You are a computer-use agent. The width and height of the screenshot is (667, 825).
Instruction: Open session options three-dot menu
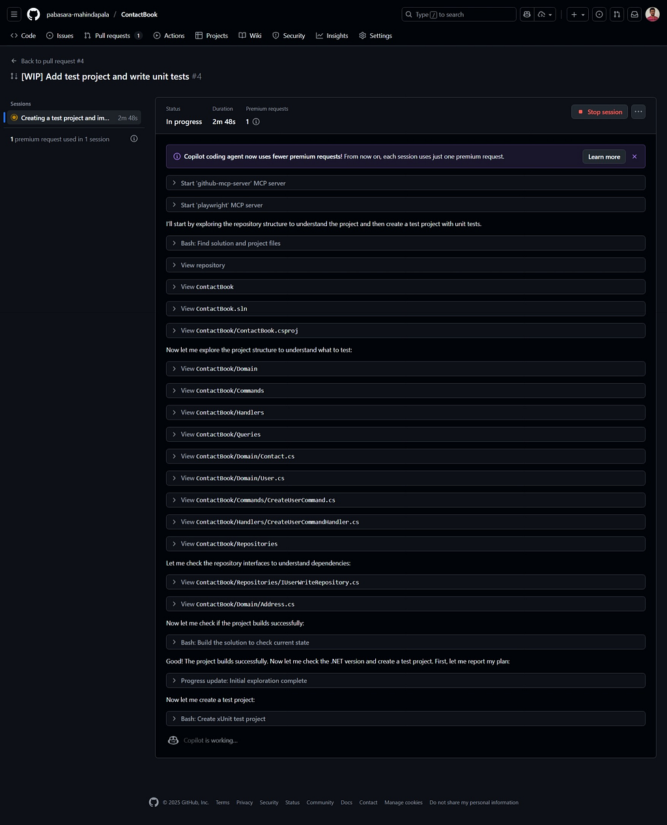click(638, 112)
